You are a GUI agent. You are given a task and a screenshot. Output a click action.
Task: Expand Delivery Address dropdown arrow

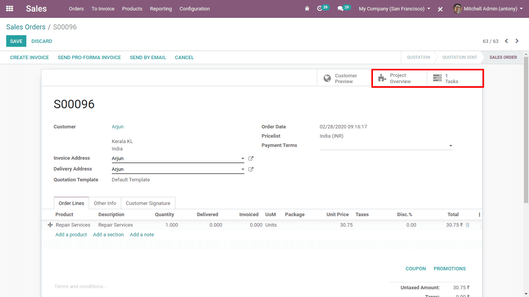[x=243, y=169]
